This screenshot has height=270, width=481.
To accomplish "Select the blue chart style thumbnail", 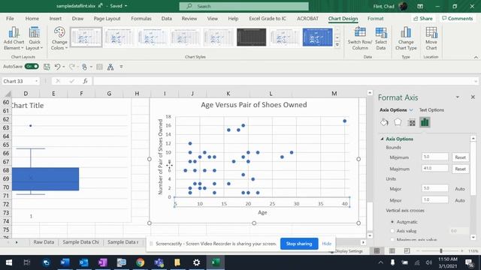I will (317, 37).
